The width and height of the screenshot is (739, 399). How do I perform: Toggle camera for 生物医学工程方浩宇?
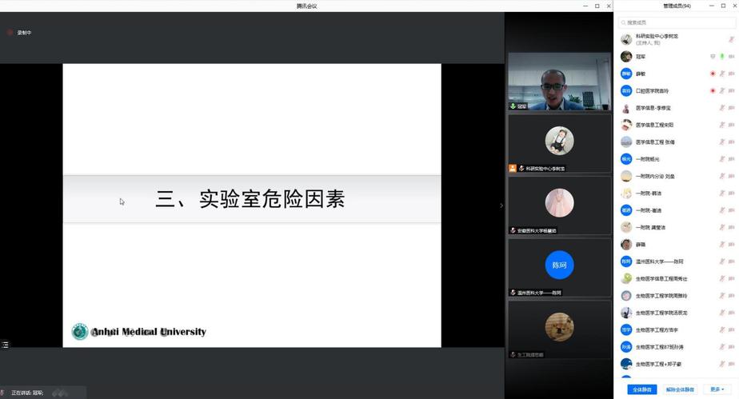coord(732,329)
